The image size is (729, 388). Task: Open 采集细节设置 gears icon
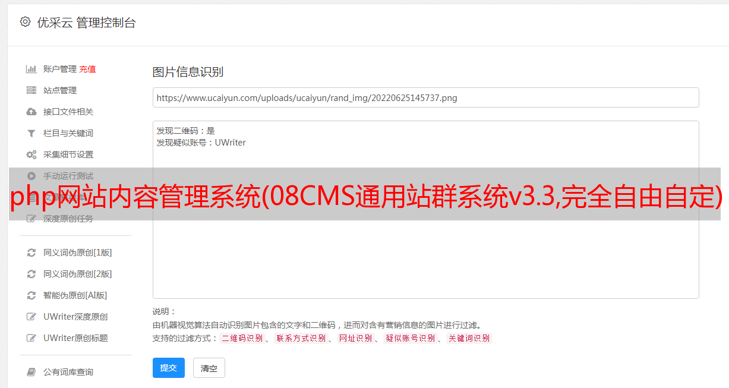pyautogui.click(x=31, y=154)
